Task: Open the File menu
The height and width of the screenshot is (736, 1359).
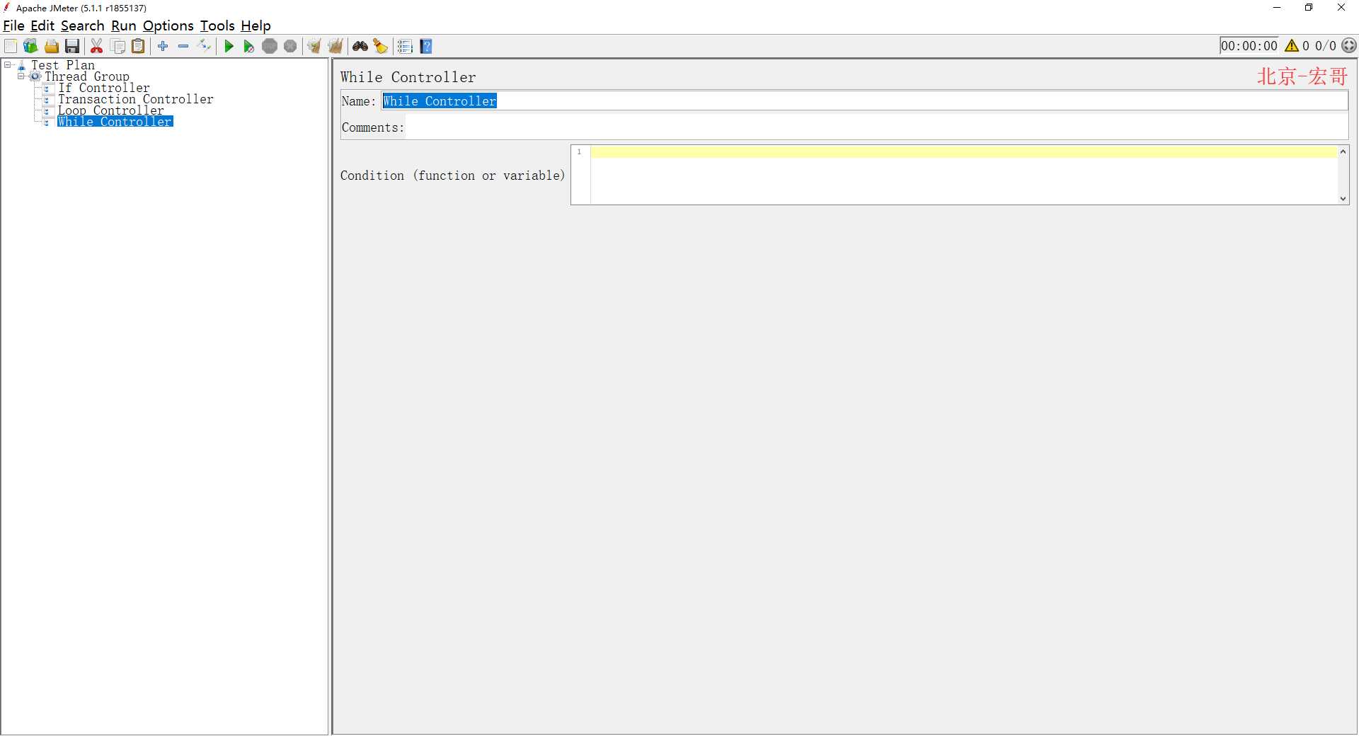Action: (13, 25)
